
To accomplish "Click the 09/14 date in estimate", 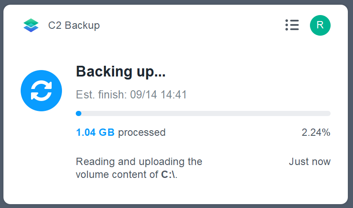I will click(x=143, y=95).
